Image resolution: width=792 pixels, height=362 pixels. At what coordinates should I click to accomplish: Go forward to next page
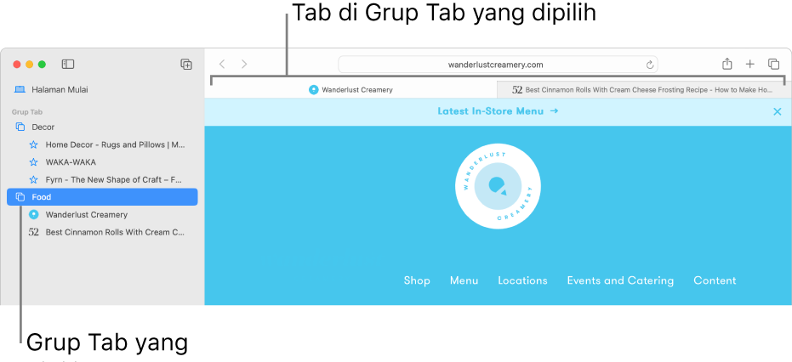pos(244,64)
